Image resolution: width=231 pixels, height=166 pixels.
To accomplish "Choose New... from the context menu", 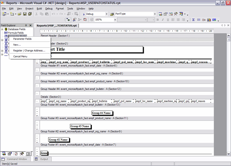I will tap(30, 45).
